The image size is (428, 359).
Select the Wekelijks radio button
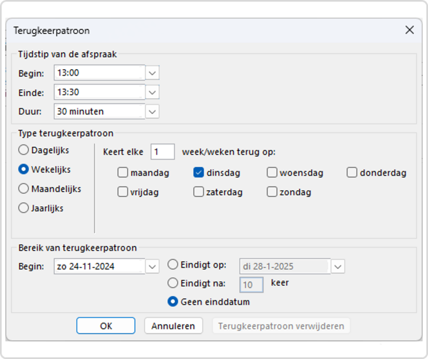[24, 169]
